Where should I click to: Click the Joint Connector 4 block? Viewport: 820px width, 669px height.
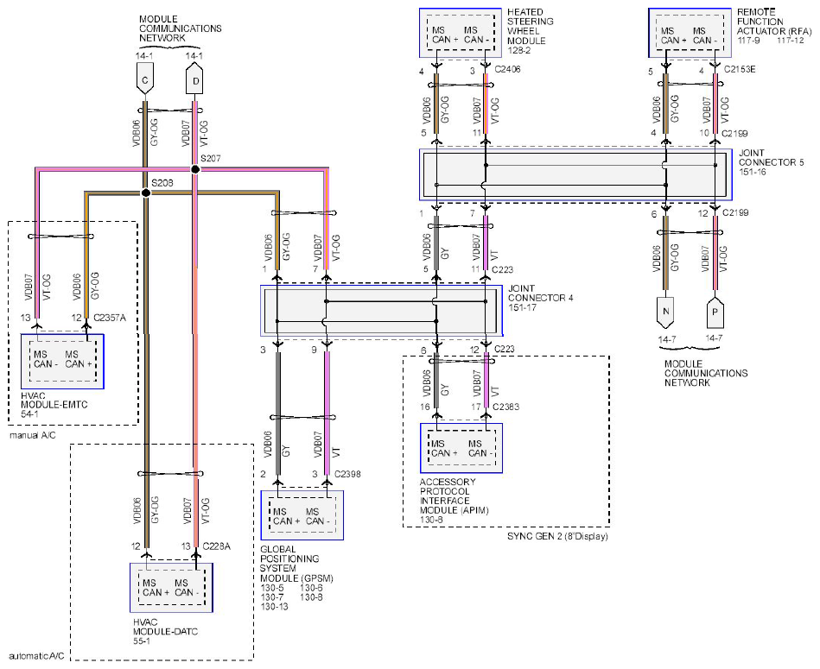click(381, 311)
